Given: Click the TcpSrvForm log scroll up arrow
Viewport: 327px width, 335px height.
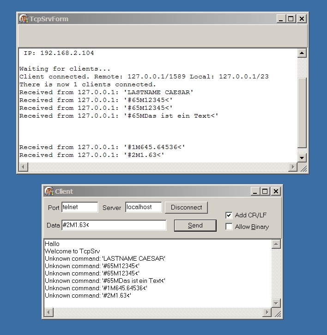Looking at the screenshot, I should tap(302, 53).
